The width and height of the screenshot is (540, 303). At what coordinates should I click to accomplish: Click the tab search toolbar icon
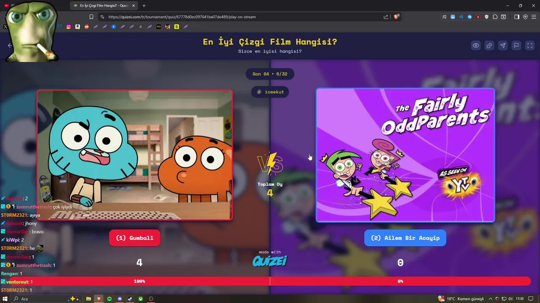pos(503,17)
